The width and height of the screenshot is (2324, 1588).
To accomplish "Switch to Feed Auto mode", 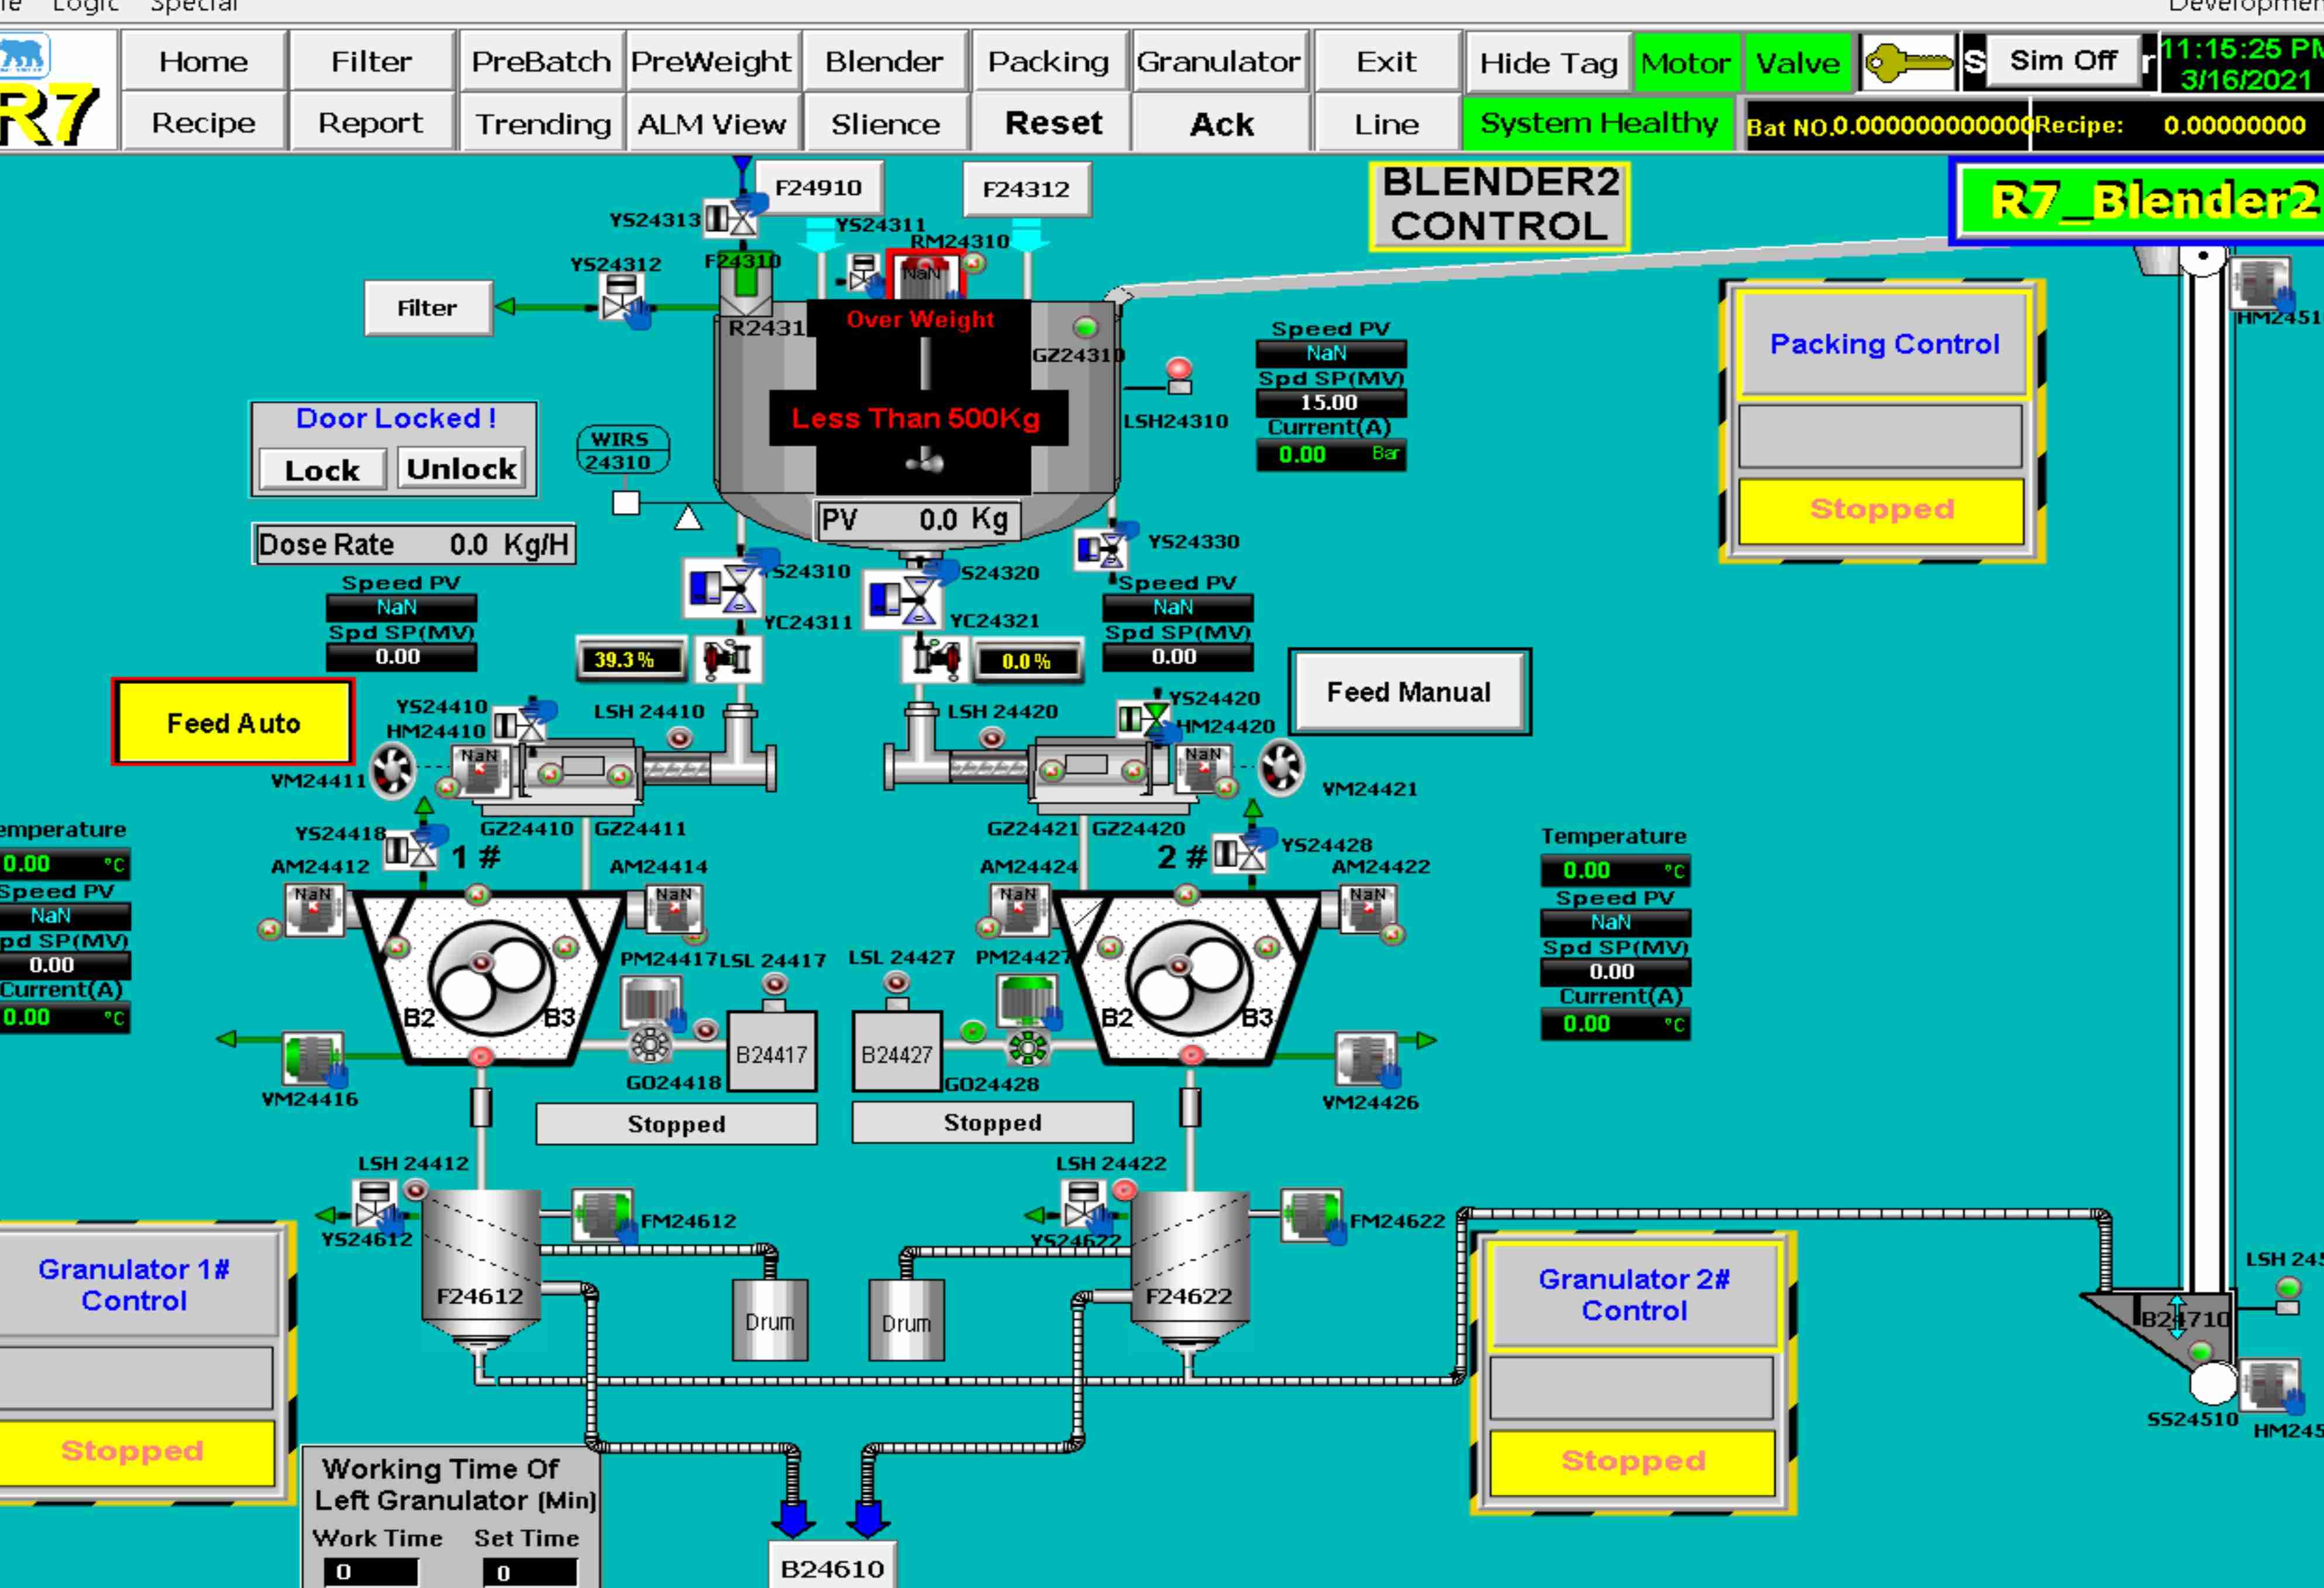I will pyautogui.click(x=233, y=723).
